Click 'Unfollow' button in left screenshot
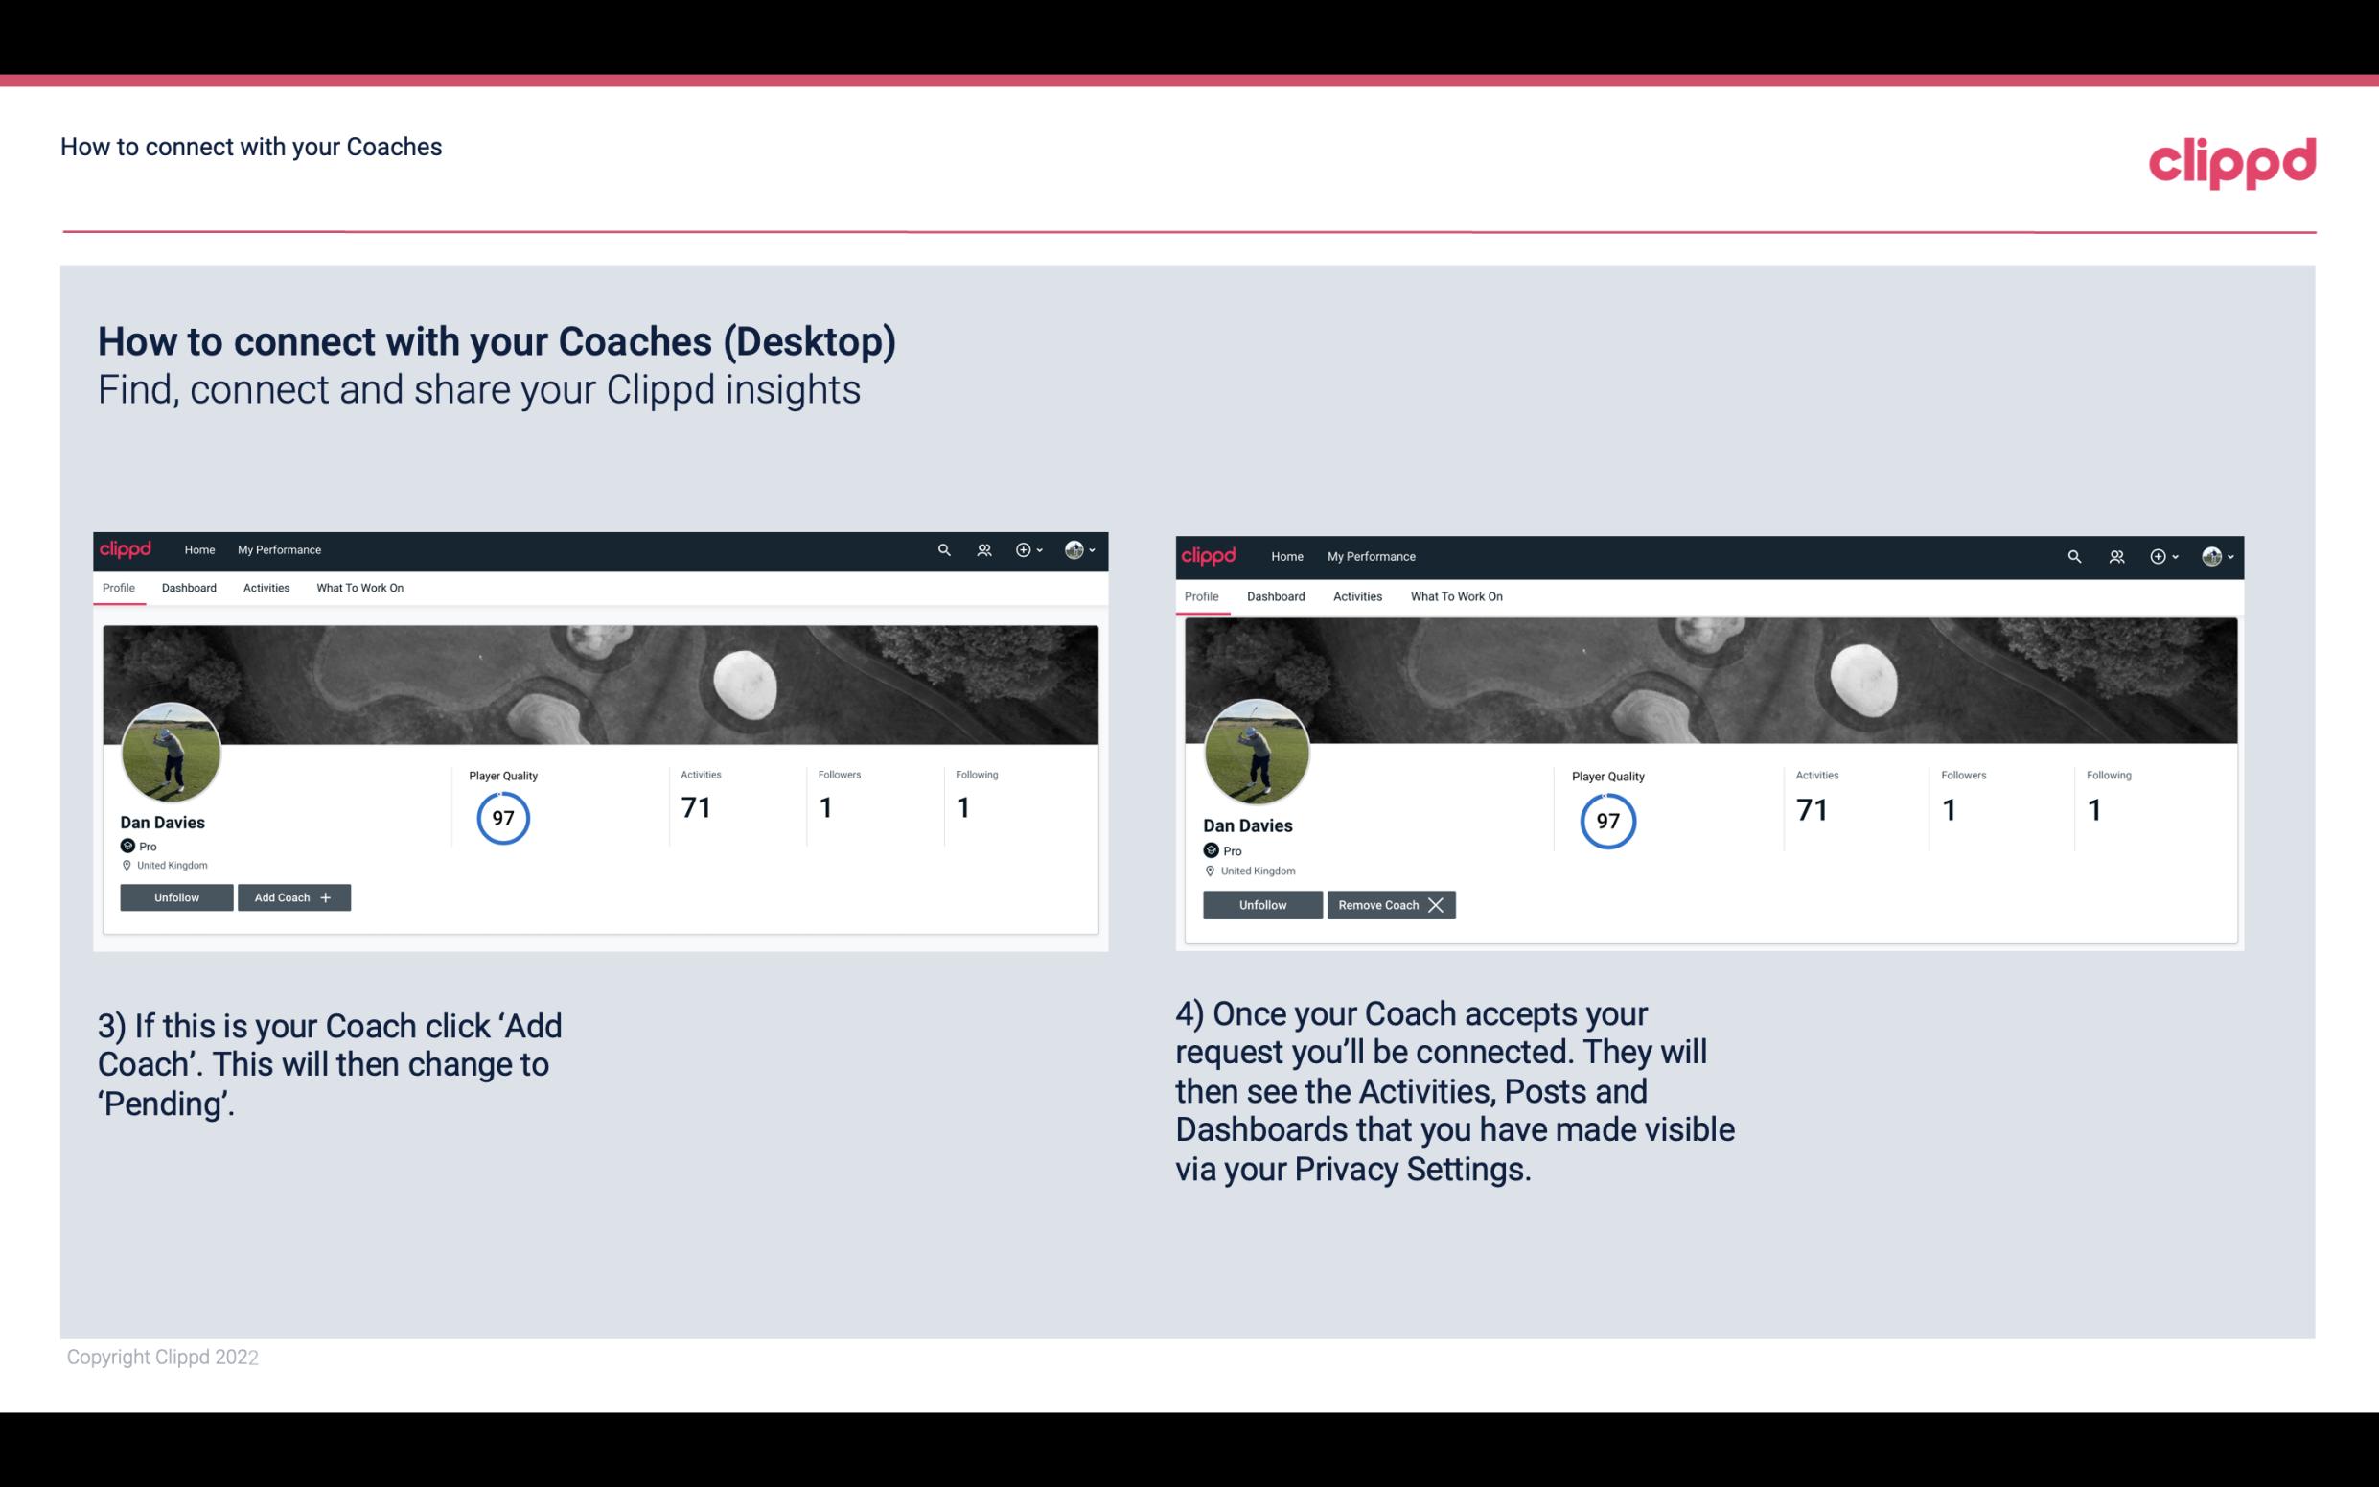Viewport: 2379px width, 1487px height. tap(176, 896)
